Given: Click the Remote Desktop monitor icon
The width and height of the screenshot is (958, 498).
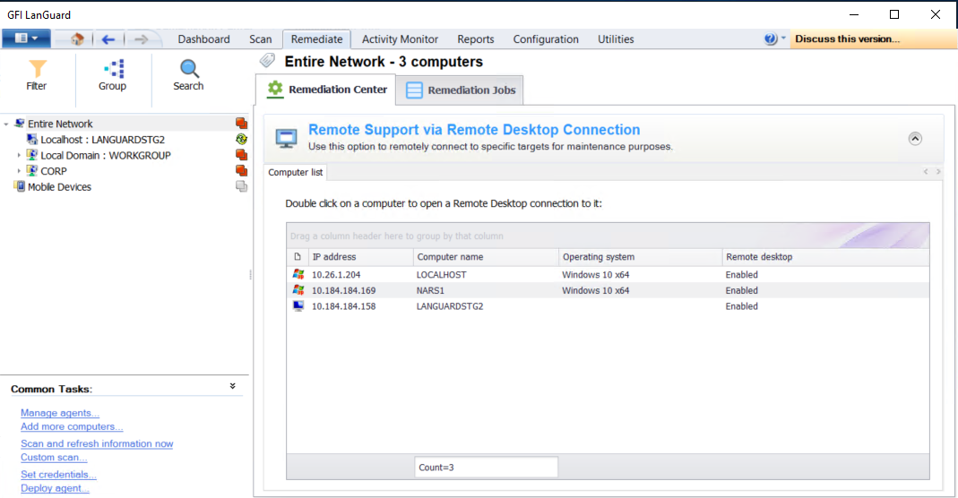Looking at the screenshot, I should point(286,138).
